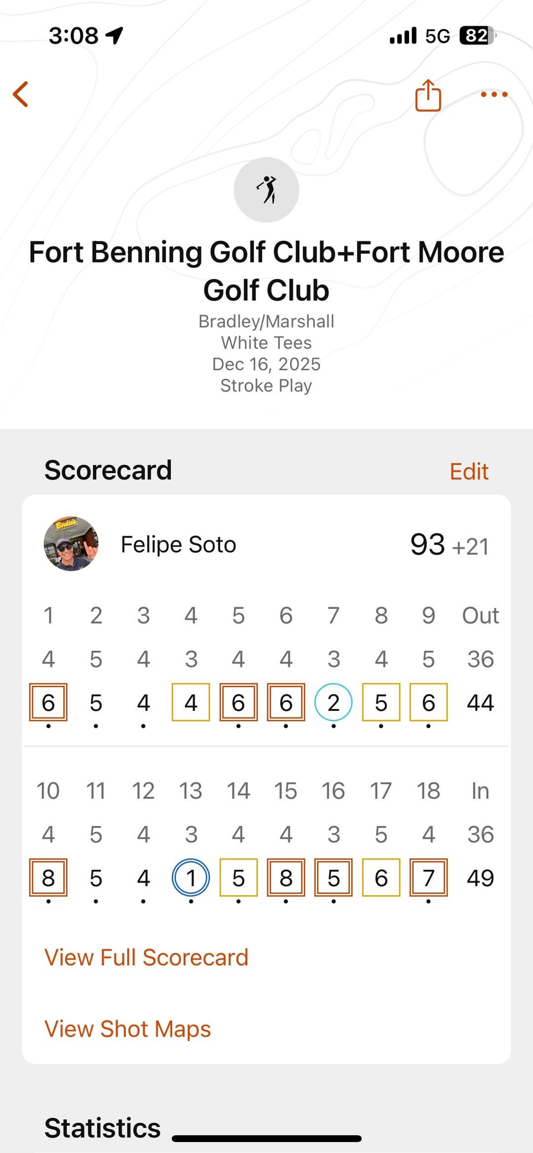Tap the yellow-boxed score 4 on hole 4
Viewport: 533px width, 1153px height.
pos(191,703)
